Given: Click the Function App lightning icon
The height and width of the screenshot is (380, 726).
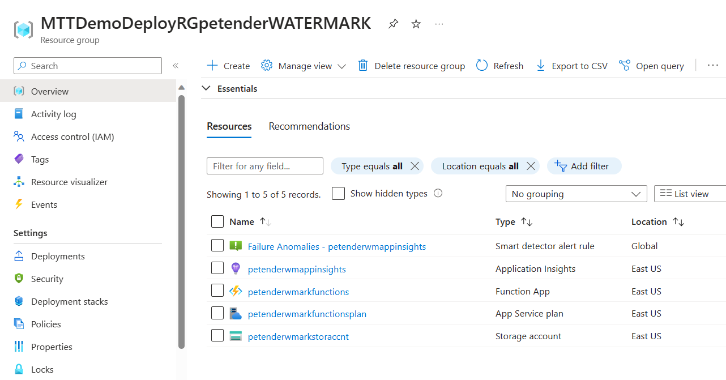Looking at the screenshot, I should (x=236, y=291).
